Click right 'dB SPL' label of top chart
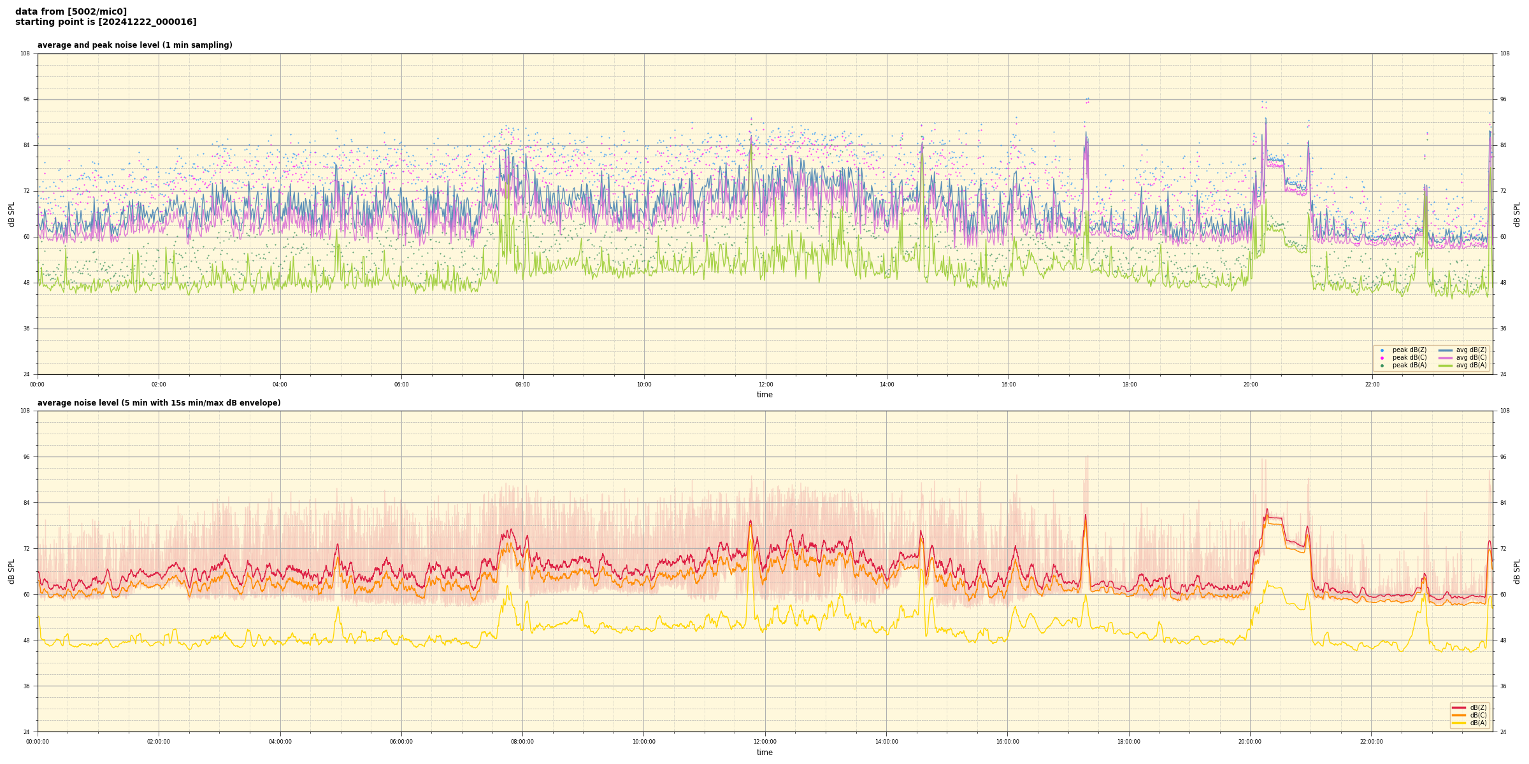Image resolution: width=1529 pixels, height=764 pixels. click(1517, 214)
